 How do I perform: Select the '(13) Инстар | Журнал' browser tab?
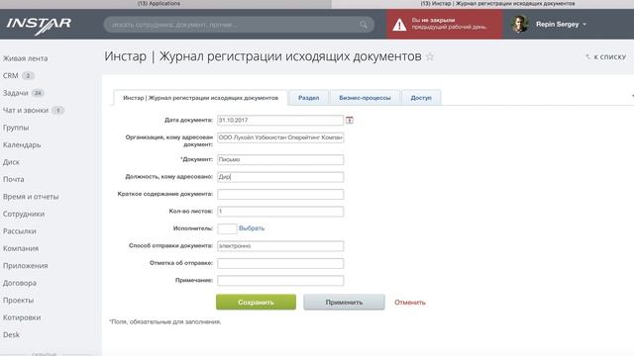point(482,4)
